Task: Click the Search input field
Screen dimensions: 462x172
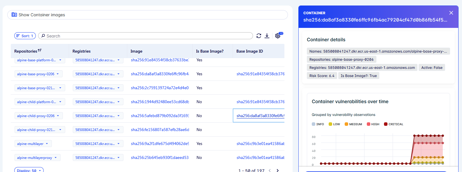Action: click(146, 36)
